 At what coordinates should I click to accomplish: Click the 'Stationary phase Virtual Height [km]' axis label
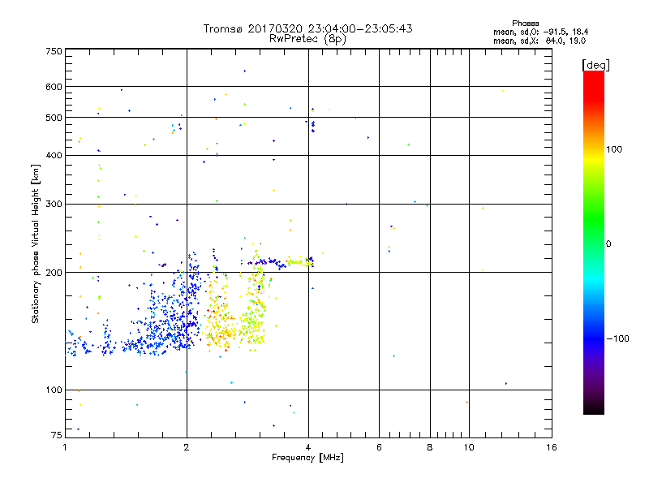coord(36,244)
